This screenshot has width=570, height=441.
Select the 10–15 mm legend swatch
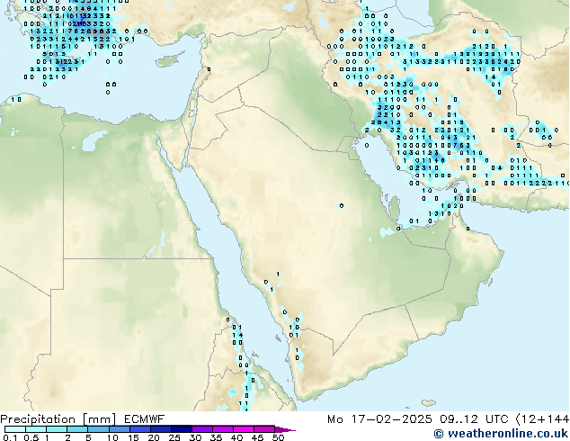tap(120, 429)
